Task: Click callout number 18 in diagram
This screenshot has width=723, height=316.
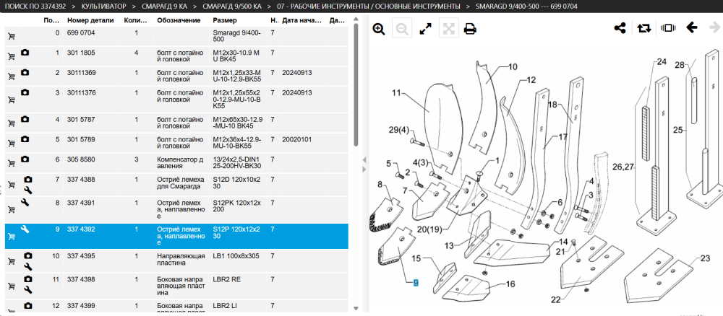Action: tap(552, 105)
